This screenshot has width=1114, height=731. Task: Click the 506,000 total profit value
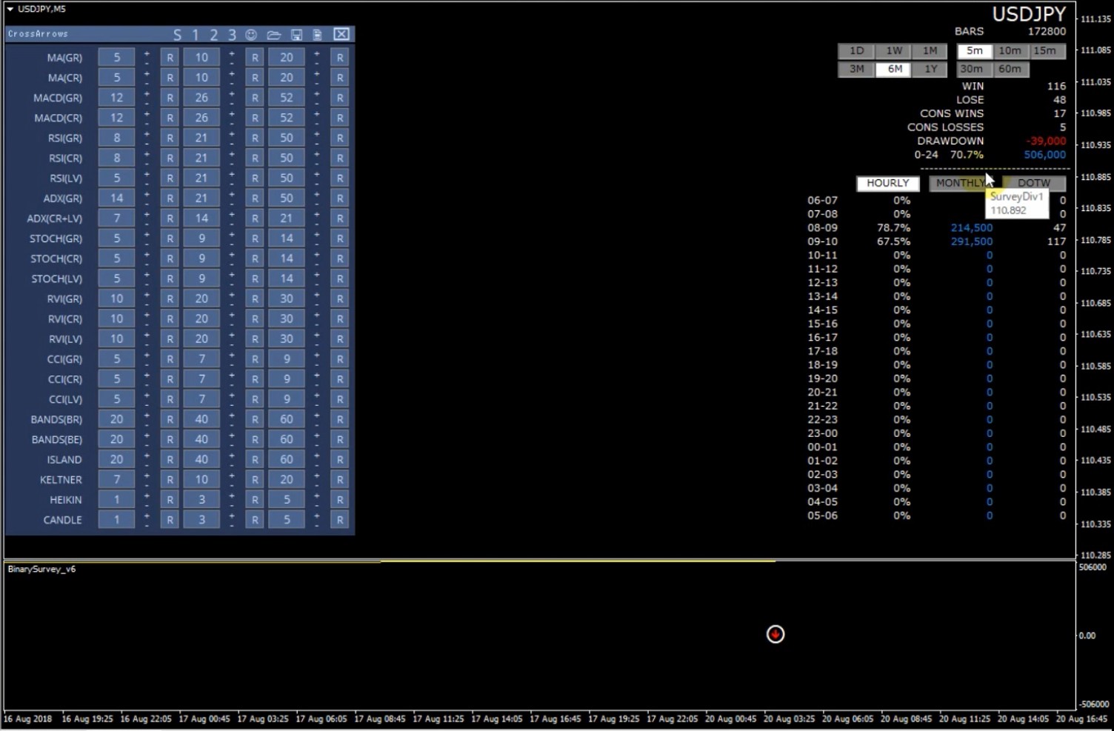[1045, 155]
